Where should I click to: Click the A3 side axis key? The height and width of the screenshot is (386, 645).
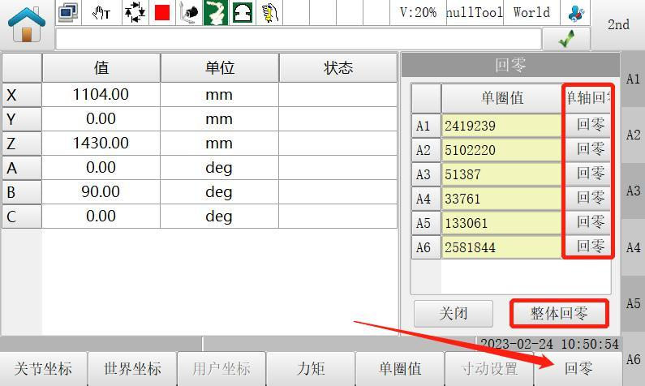pyautogui.click(x=633, y=191)
